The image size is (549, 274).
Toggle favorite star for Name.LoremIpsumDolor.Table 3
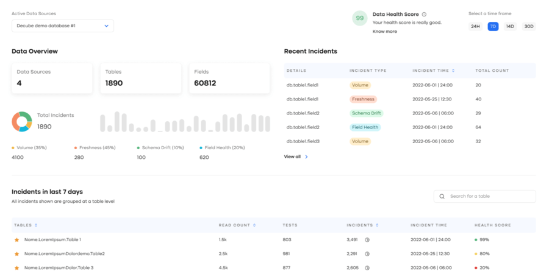click(x=16, y=268)
